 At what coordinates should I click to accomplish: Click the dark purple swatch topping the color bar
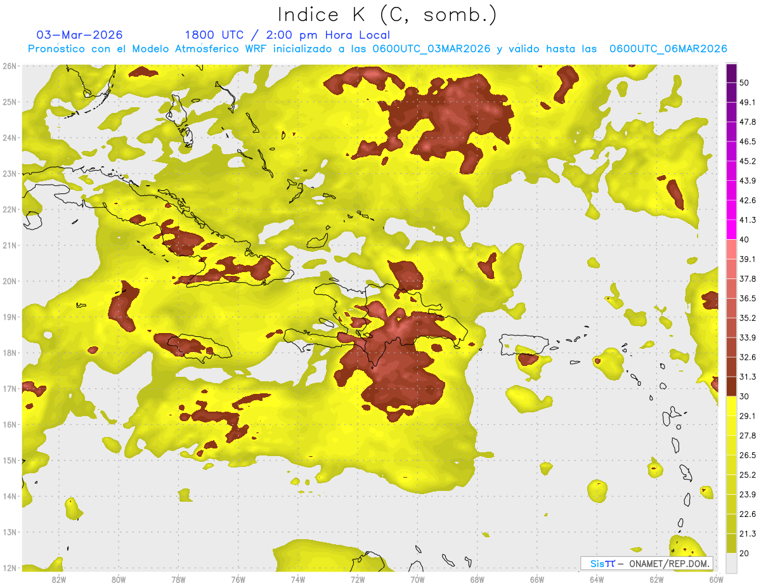coord(731,73)
